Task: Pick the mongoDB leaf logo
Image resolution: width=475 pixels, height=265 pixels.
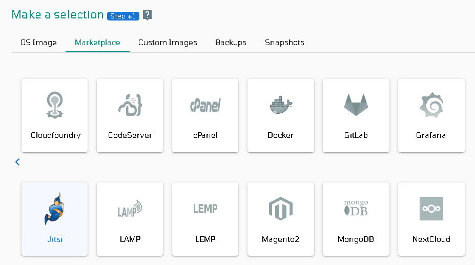Action: click(x=356, y=208)
